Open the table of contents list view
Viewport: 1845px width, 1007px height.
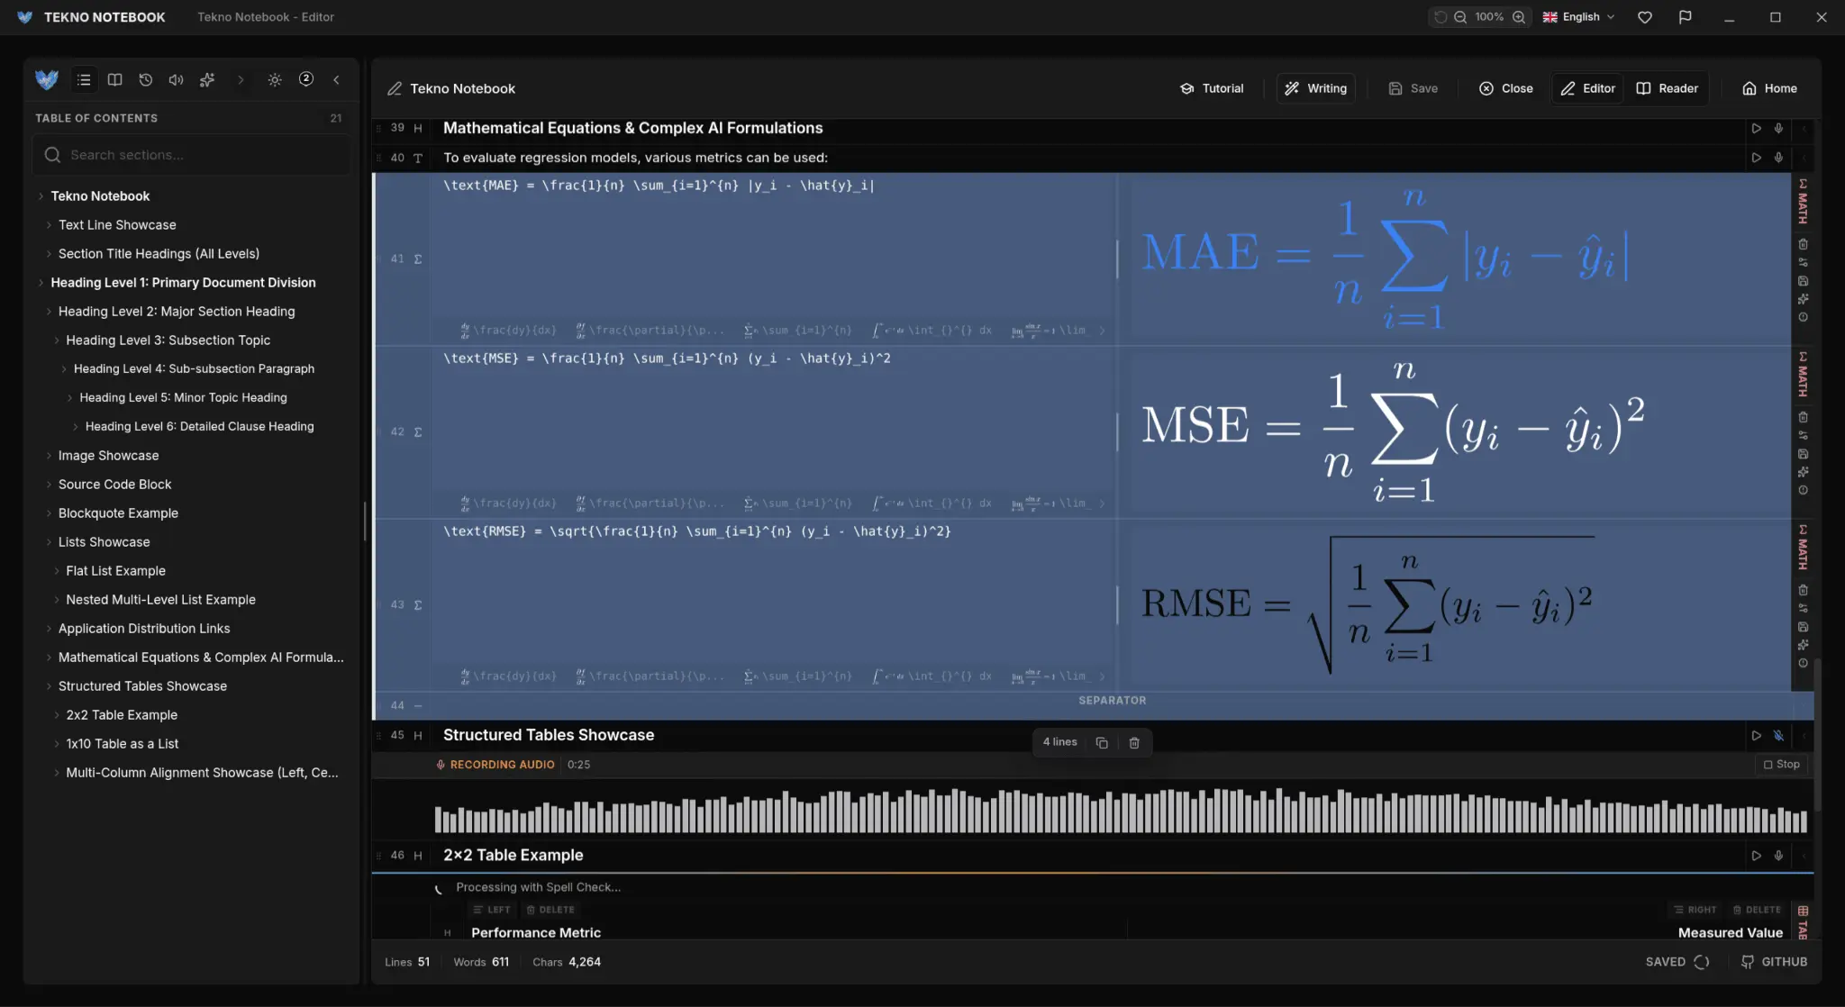pyautogui.click(x=84, y=80)
